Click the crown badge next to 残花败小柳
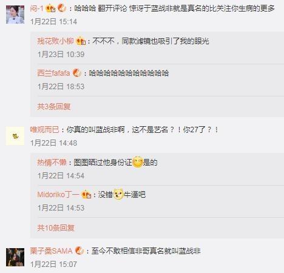284x273 pixels. (x=81, y=41)
